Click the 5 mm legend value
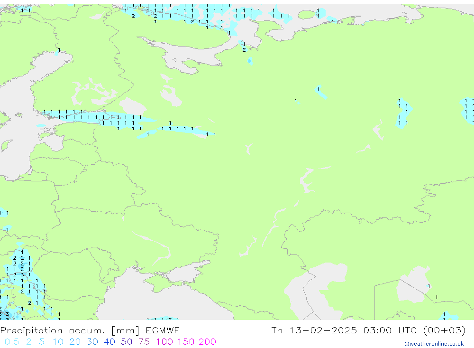The height and width of the screenshot is (348, 474). (x=42, y=342)
